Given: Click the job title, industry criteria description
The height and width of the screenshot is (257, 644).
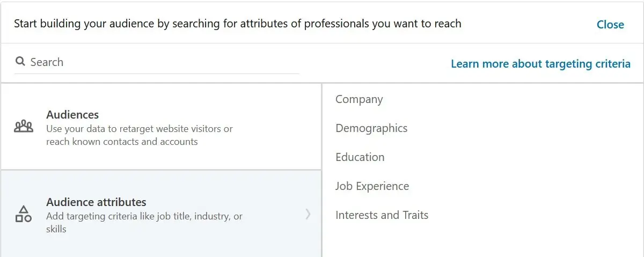Looking at the screenshot, I should click(x=144, y=216).
